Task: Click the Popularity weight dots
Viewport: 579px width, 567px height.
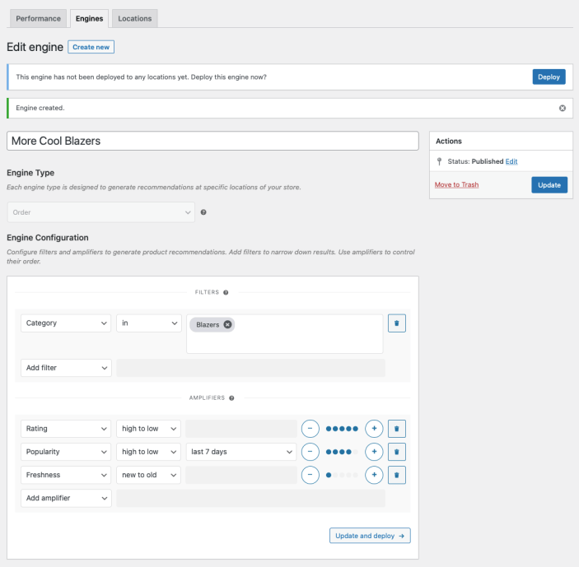Action: [342, 452]
